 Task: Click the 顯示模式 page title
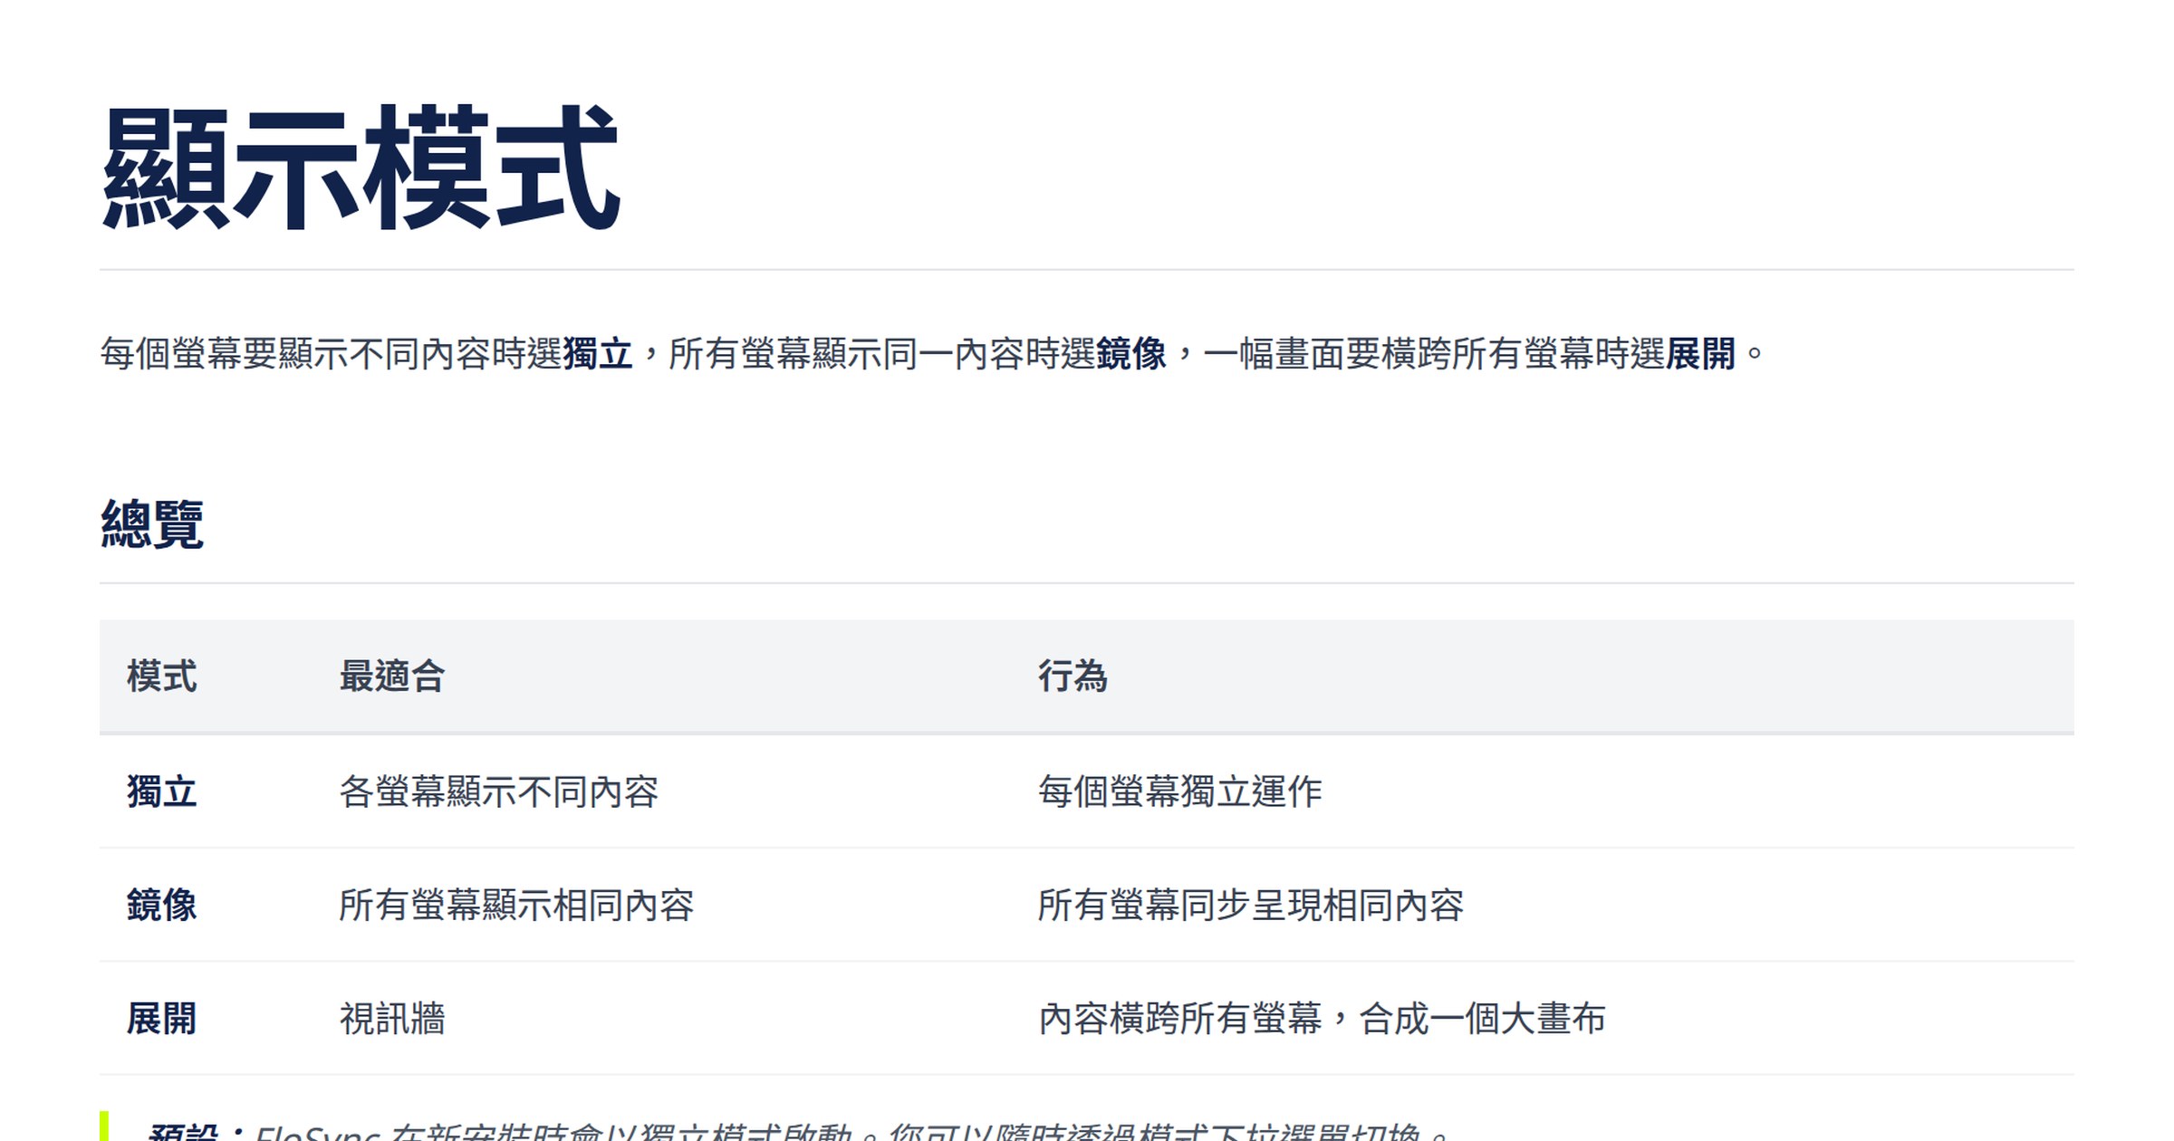tap(361, 167)
